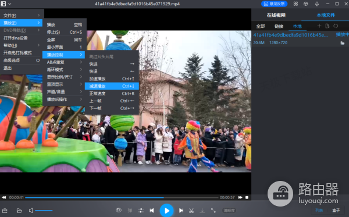Select the 本地 playlist filter tab
The height and width of the screenshot is (217, 349).
(297, 26)
